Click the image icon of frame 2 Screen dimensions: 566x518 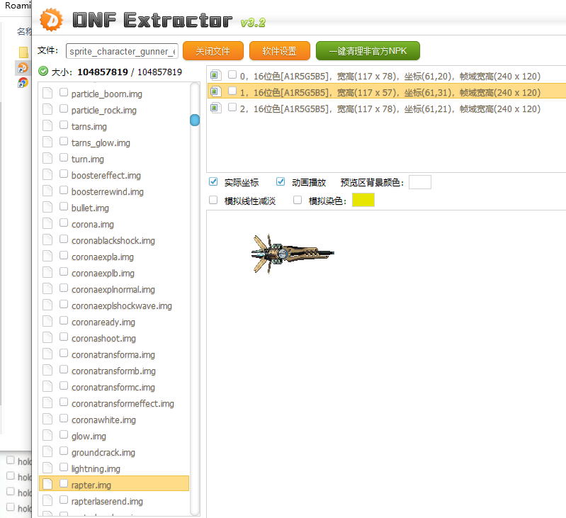215,108
